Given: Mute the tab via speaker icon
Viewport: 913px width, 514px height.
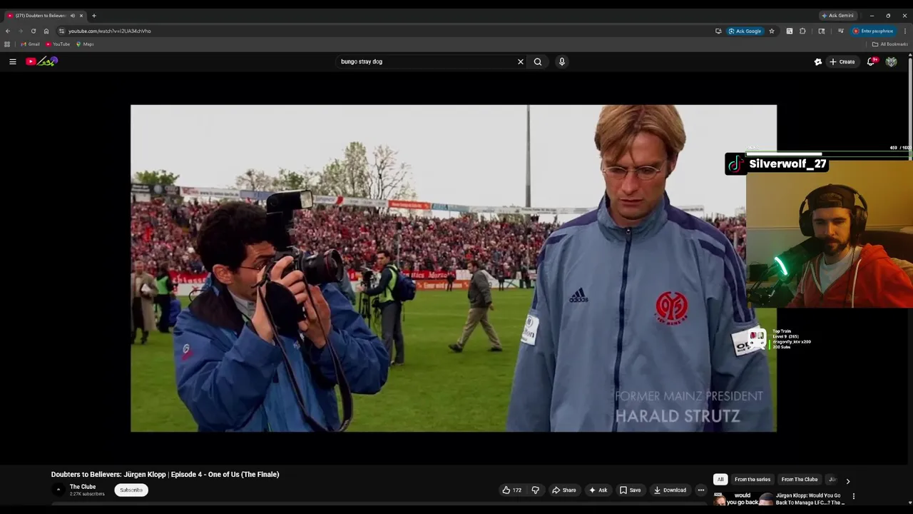Looking at the screenshot, I should click(72, 16).
